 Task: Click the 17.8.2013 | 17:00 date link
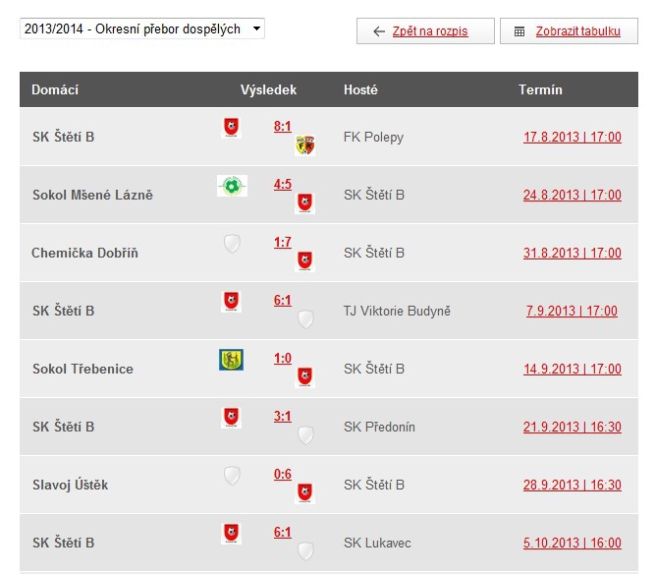[x=572, y=138]
